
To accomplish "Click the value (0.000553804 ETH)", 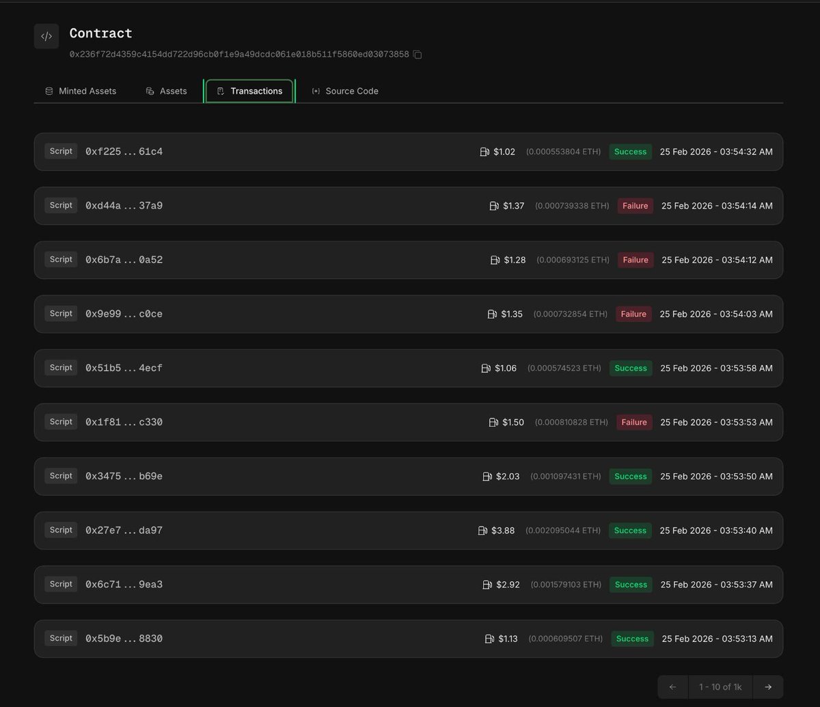I will [564, 152].
